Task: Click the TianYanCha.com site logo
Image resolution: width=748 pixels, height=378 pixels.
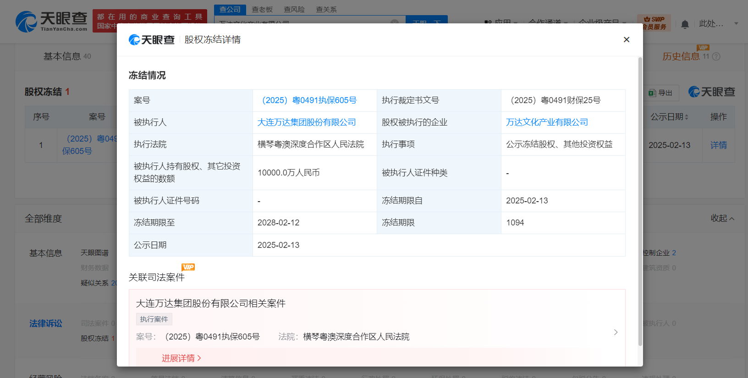Action: (x=51, y=22)
